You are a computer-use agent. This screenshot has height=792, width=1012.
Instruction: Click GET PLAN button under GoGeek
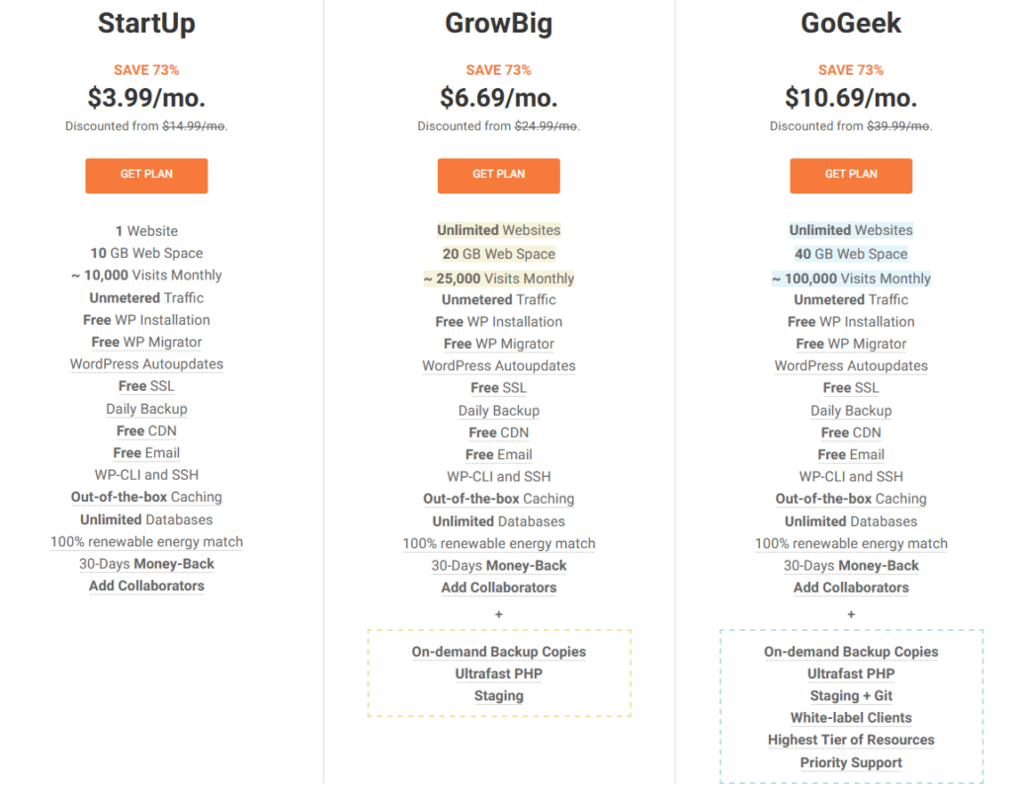tap(851, 176)
